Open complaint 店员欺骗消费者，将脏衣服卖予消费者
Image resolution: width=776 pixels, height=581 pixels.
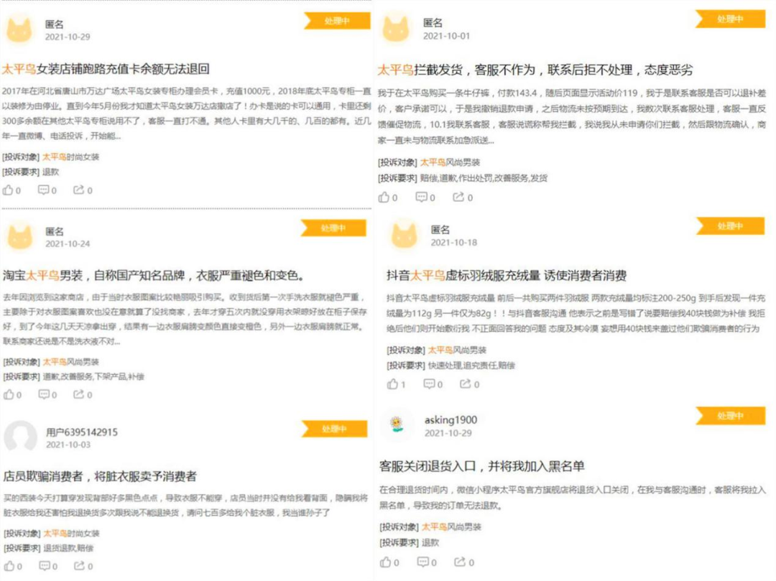click(x=100, y=476)
